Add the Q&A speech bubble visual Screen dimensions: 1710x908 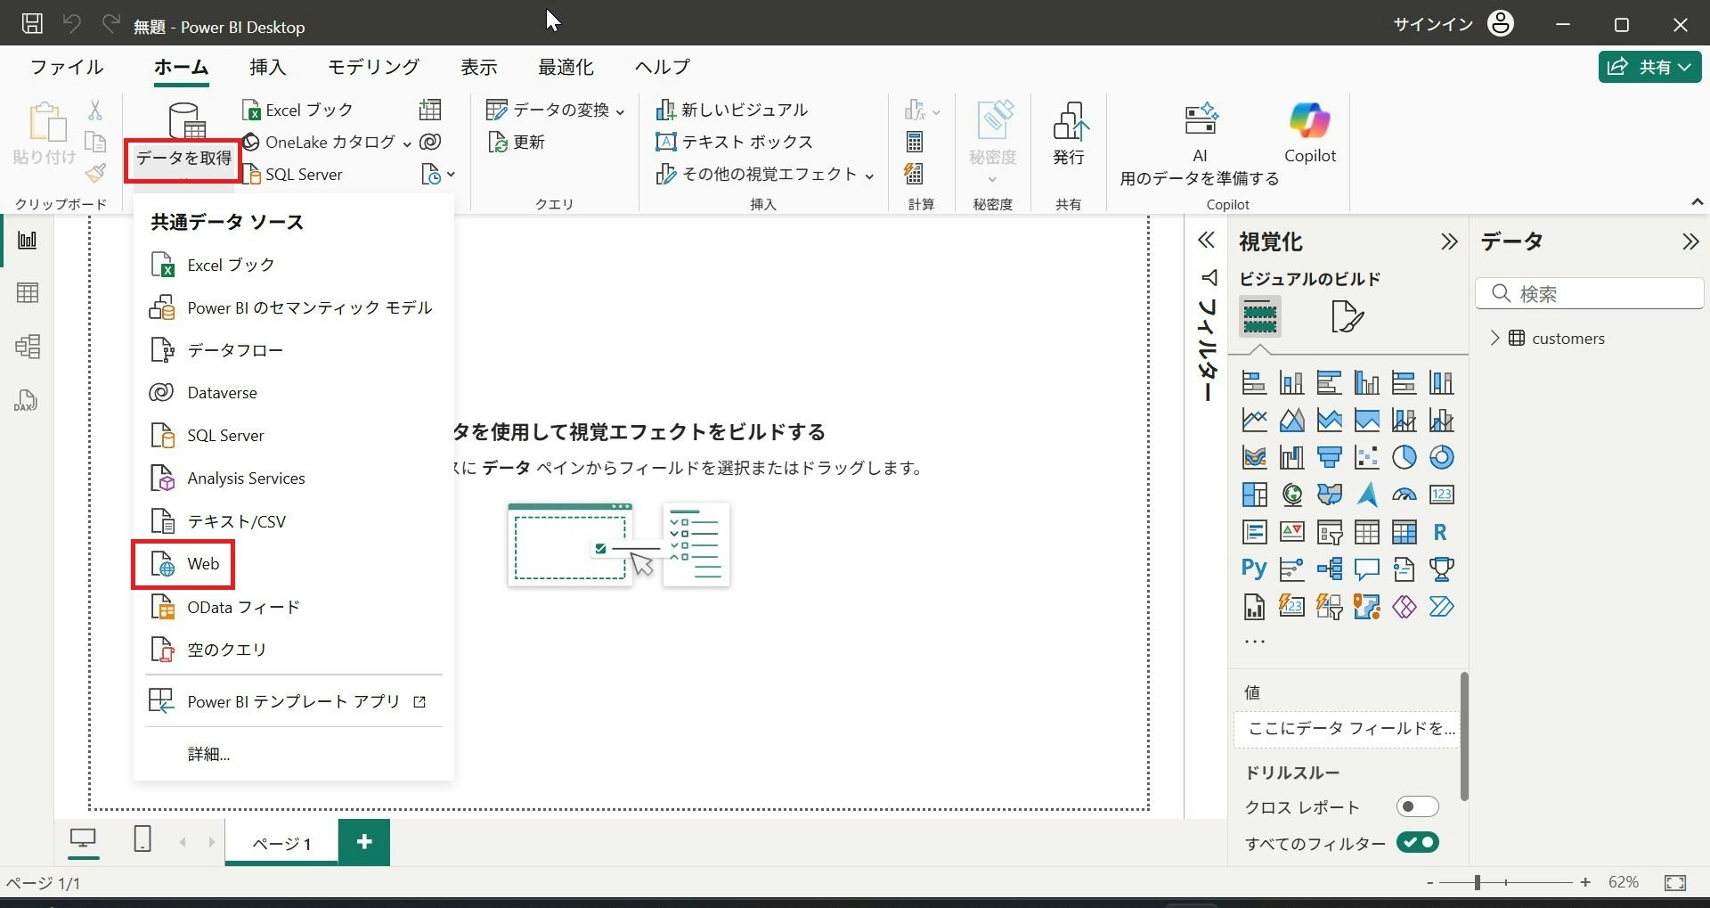tap(1366, 569)
